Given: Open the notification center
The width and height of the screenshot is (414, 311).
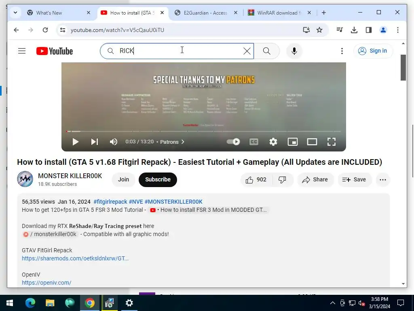Looking at the screenshot, I should pyautogui.click(x=401, y=303).
